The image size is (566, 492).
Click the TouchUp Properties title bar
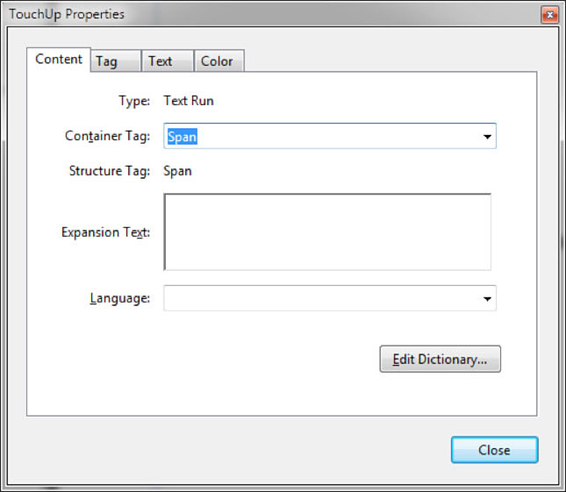click(263, 15)
